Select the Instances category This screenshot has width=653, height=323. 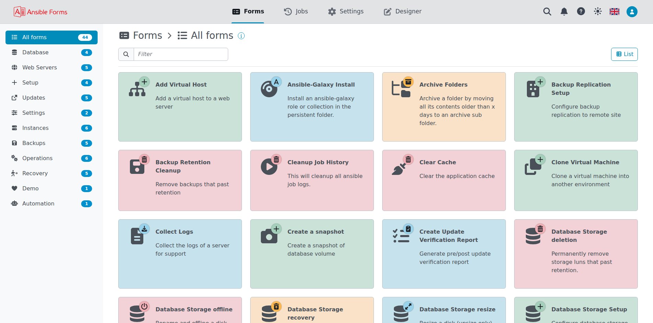click(x=52, y=128)
